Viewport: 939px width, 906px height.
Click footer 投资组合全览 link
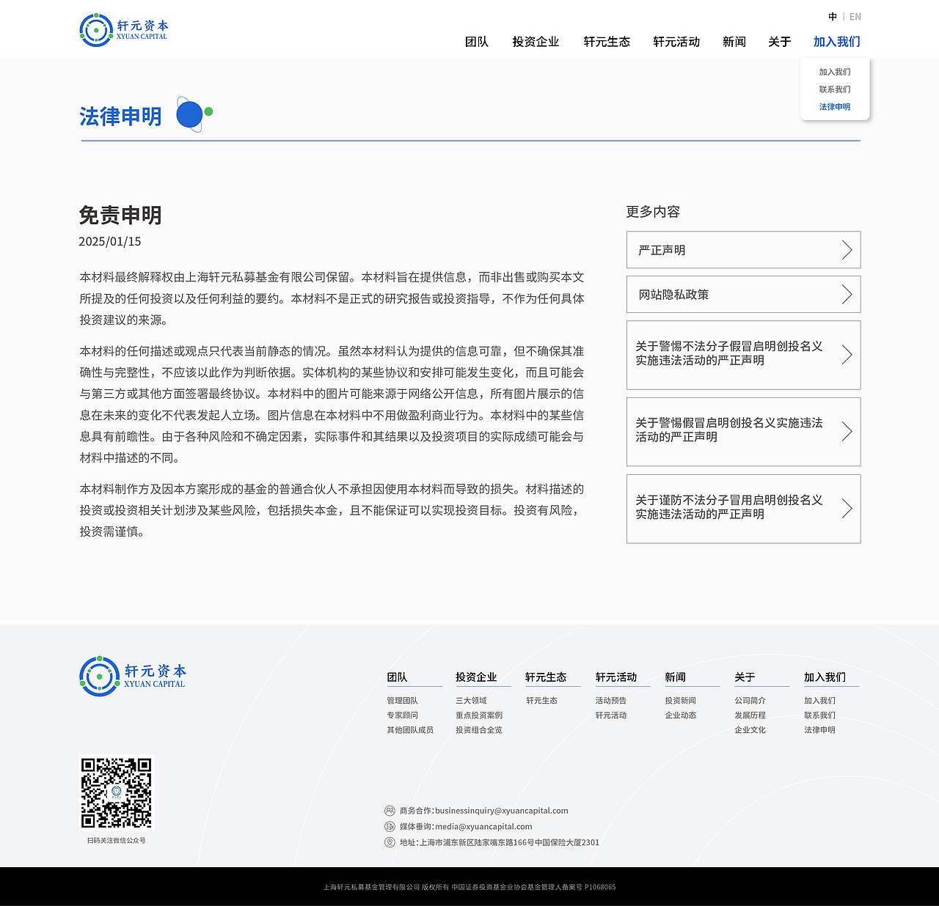click(x=479, y=730)
